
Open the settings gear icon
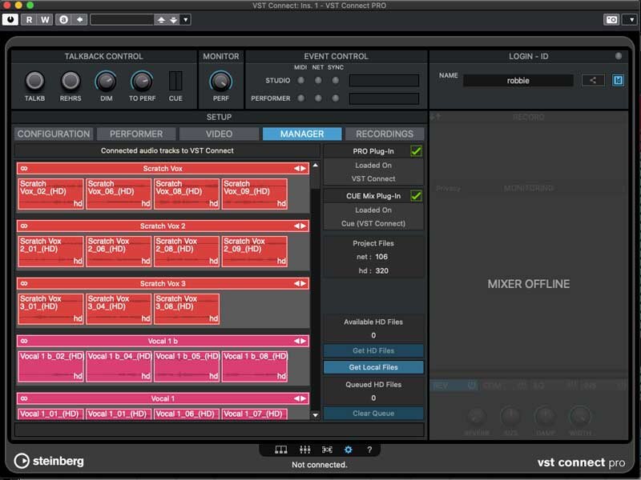pos(349,450)
